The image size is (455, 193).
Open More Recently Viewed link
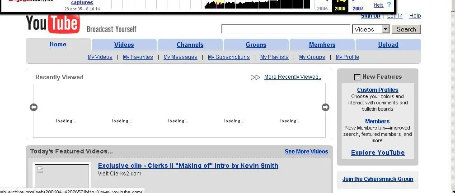pyautogui.click(x=293, y=77)
